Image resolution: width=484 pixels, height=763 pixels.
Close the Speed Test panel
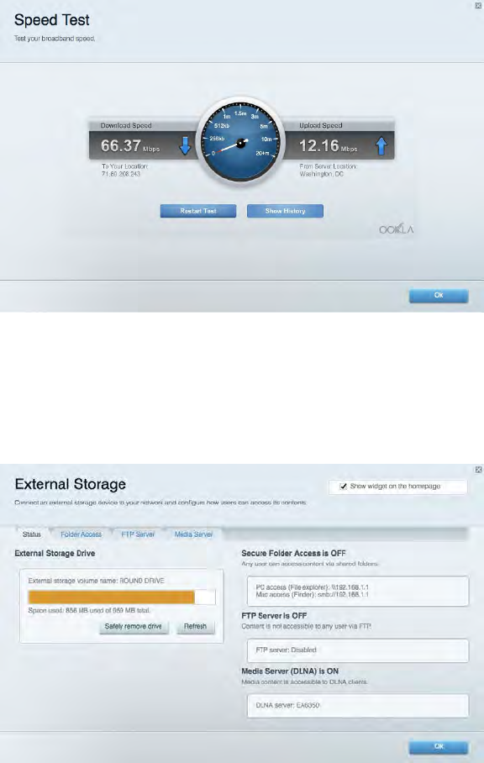[x=477, y=6]
